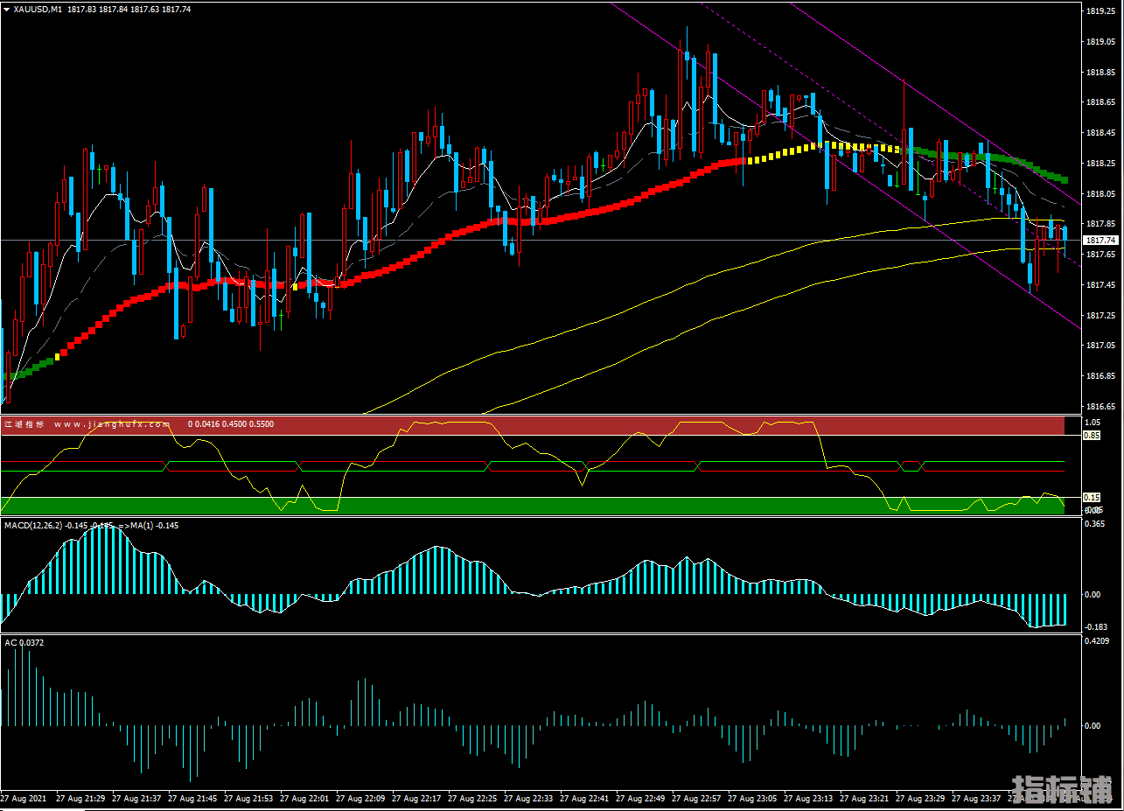Click the 27 Aug 22:01 time label

click(305, 799)
